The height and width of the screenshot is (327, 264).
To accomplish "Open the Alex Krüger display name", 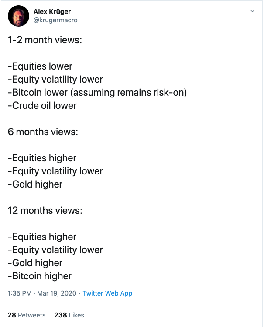I will [x=52, y=12].
